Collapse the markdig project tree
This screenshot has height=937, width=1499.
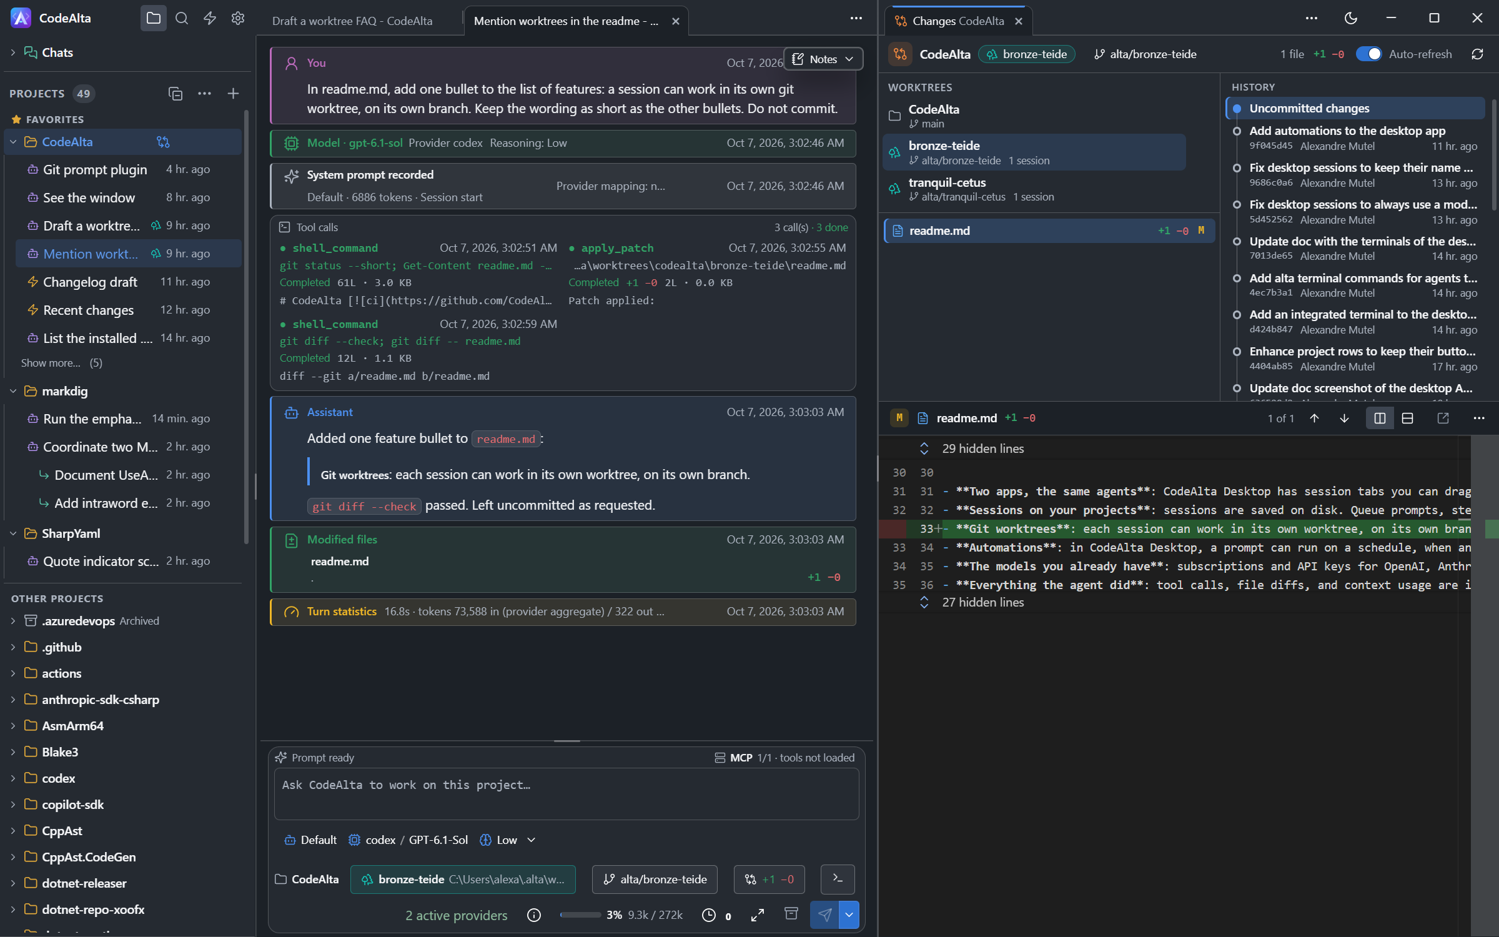click(13, 391)
